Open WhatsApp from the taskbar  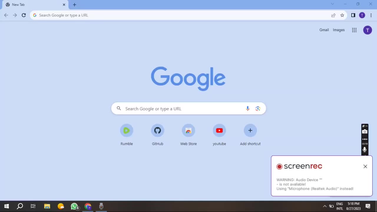pyautogui.click(x=74, y=206)
